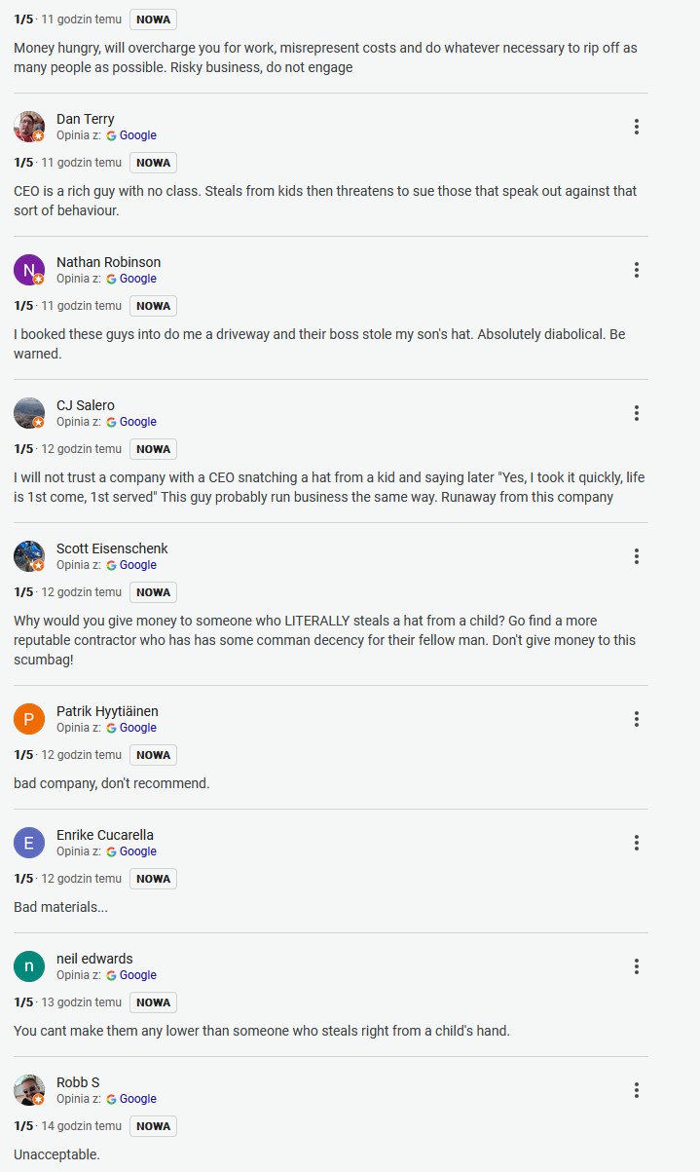Open the Google link under Dan Terry
The image size is (700, 1172).
pos(137,135)
